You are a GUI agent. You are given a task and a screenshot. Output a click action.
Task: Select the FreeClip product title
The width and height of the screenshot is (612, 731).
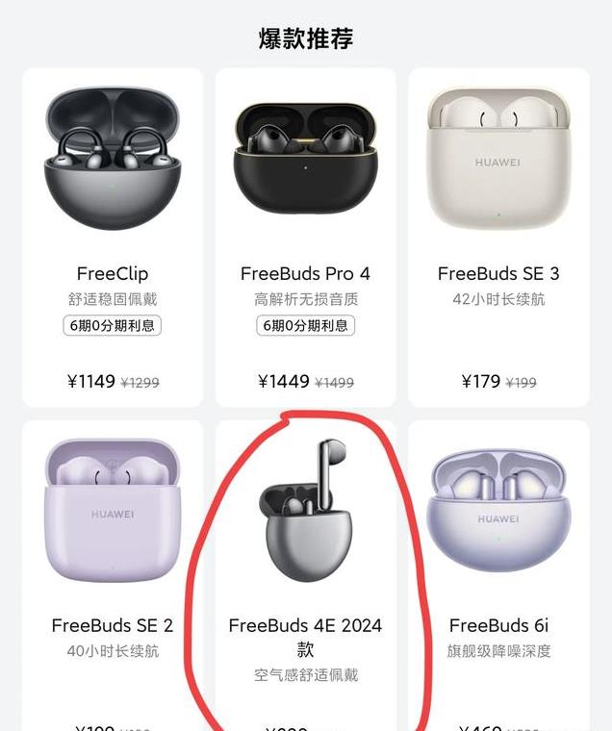113,274
